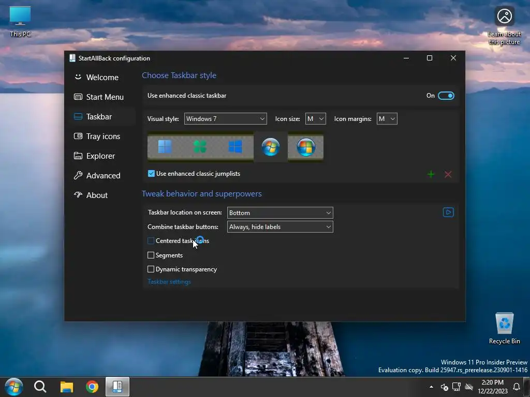Screen dimensions: 530x397
Task: Open Advanced settings page
Action: [x=102, y=175]
